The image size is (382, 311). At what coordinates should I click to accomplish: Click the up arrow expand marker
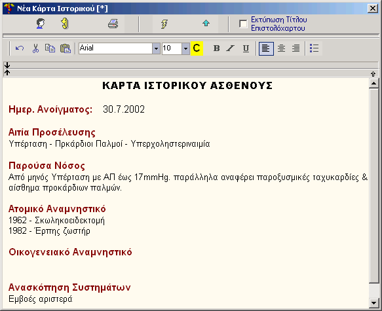coord(7,72)
